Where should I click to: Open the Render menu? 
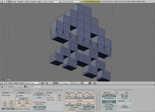[x=33, y=1]
